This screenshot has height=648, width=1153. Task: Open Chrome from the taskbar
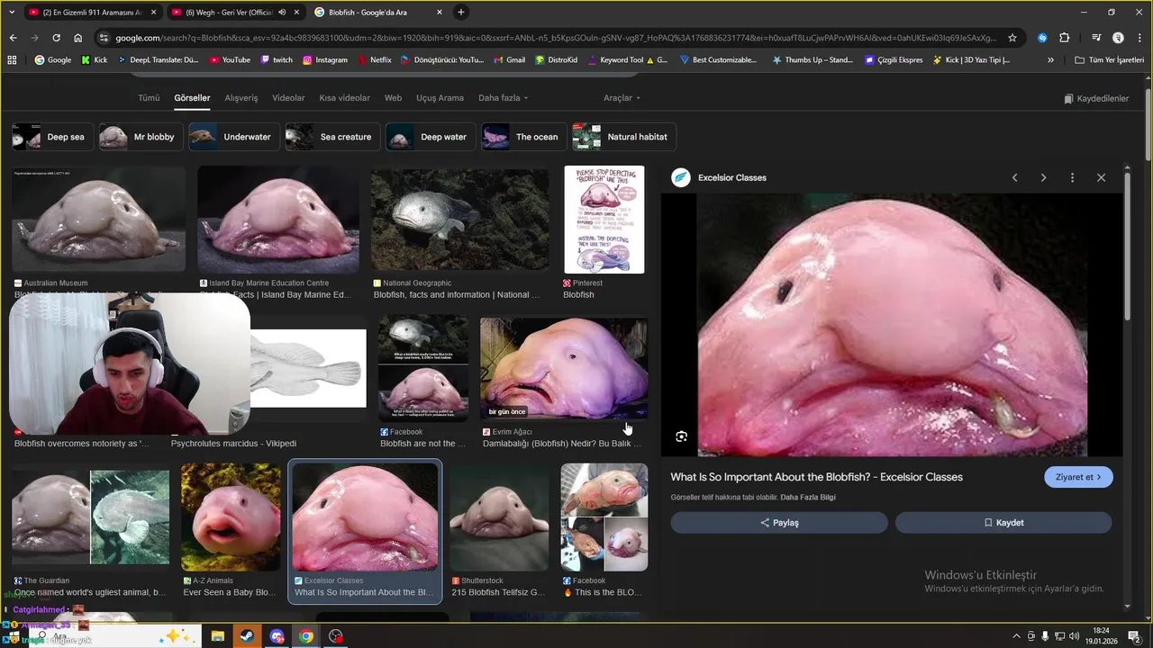(306, 636)
